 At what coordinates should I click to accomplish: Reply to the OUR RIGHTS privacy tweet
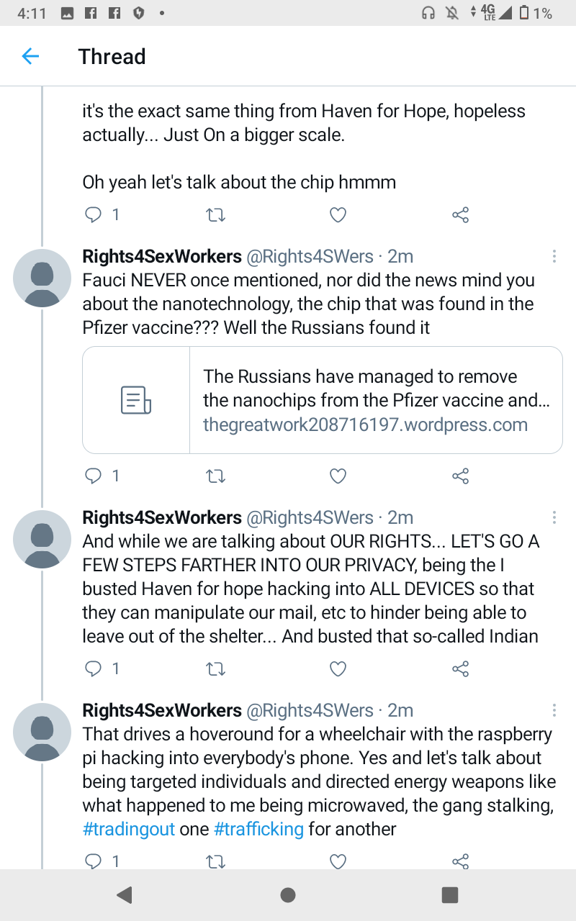point(94,669)
